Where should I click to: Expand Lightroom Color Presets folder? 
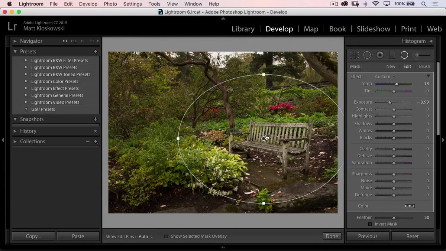(26, 81)
